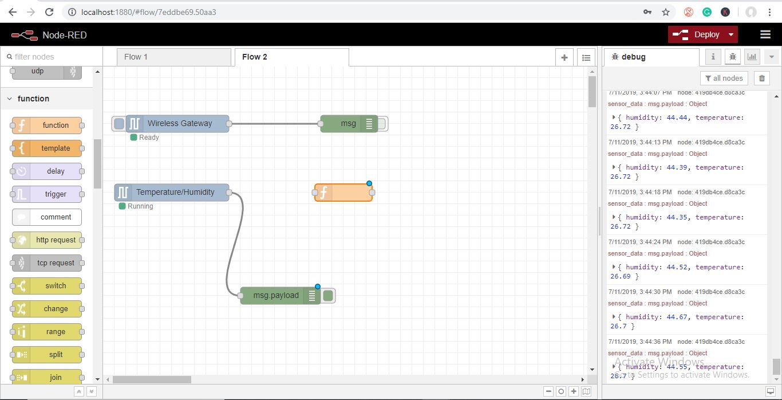
Task: Open the dashboard chart sidebar icon
Action: click(752, 57)
